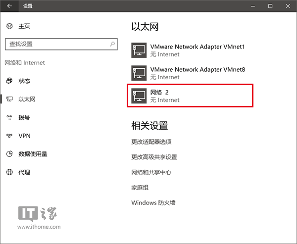Click the back arrow in title bar
Image resolution: width=297 pixels, height=244 pixels.
pyautogui.click(x=9, y=6)
